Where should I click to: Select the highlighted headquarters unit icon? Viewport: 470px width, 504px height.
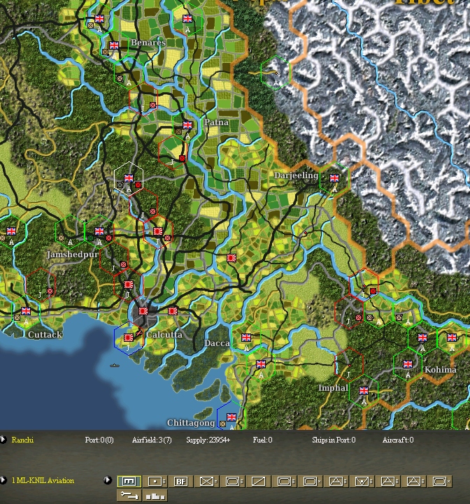pos(129,481)
